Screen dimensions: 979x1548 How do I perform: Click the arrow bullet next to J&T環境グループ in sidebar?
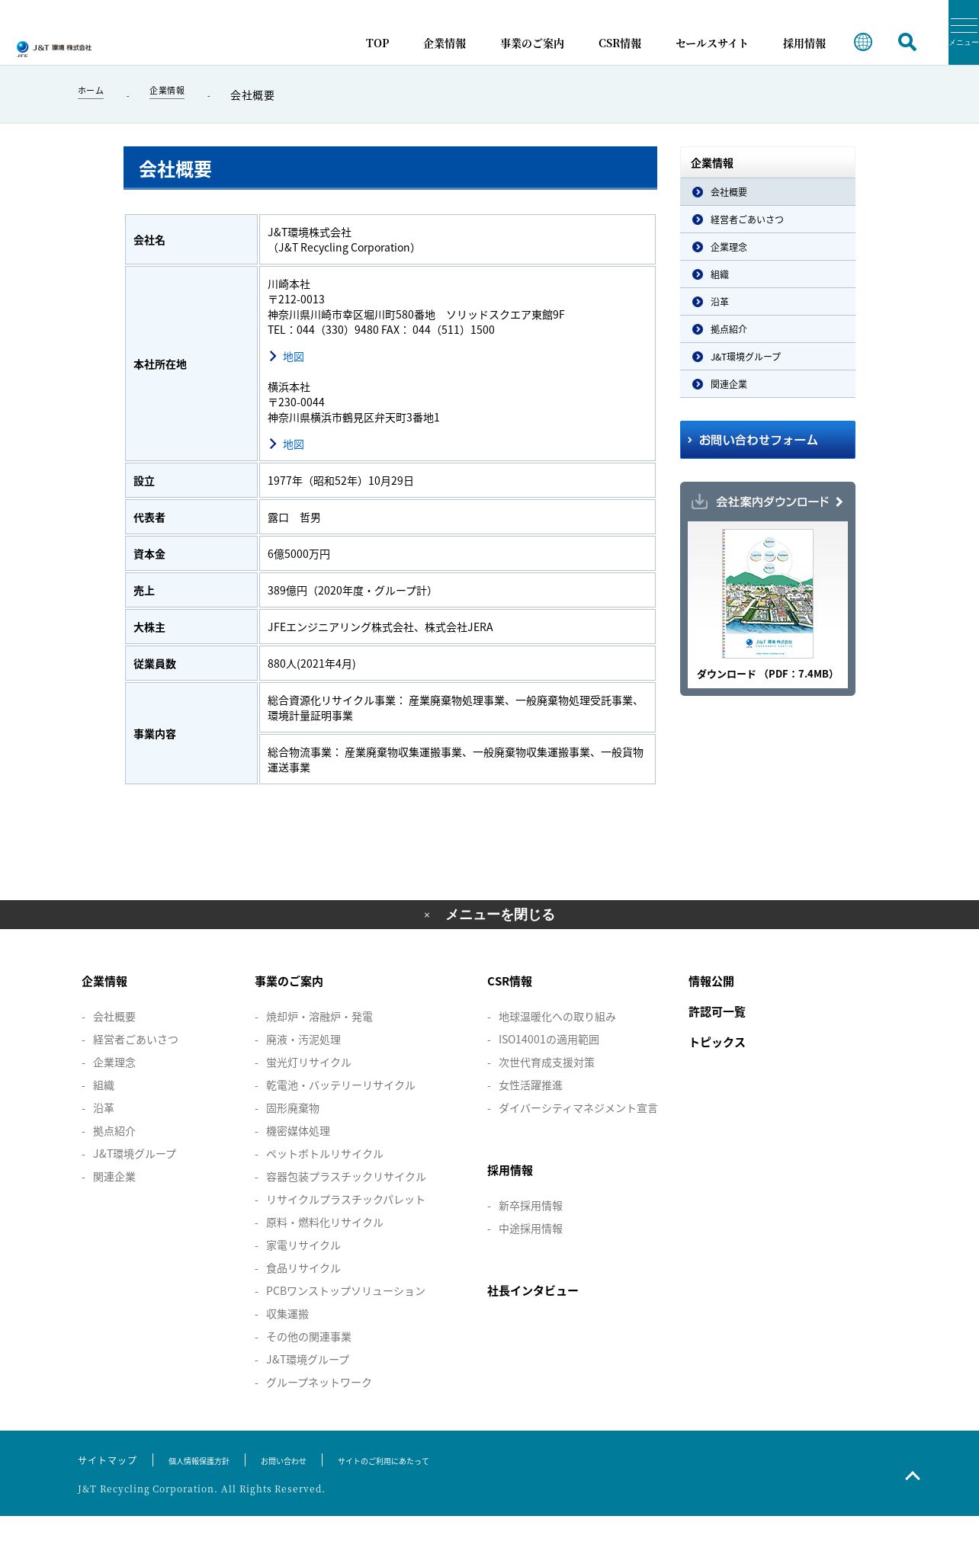point(698,357)
